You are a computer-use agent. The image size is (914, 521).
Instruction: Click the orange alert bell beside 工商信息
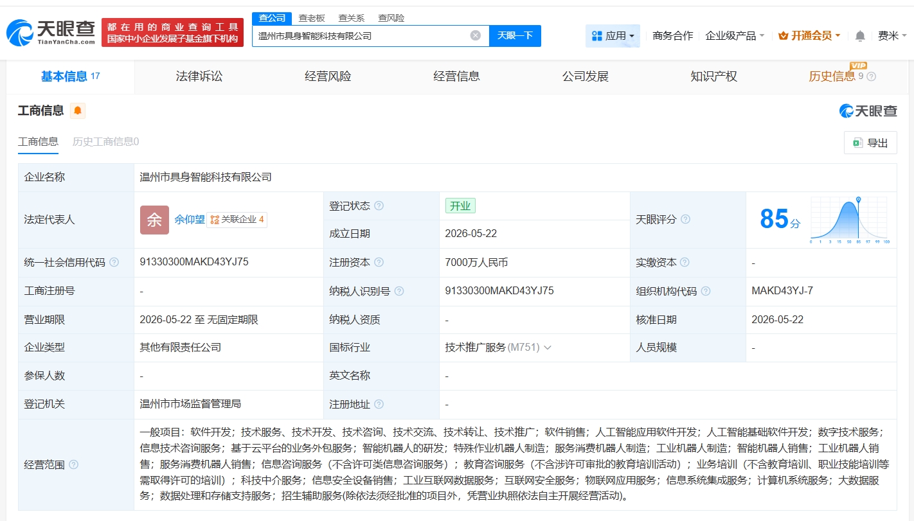click(x=78, y=110)
